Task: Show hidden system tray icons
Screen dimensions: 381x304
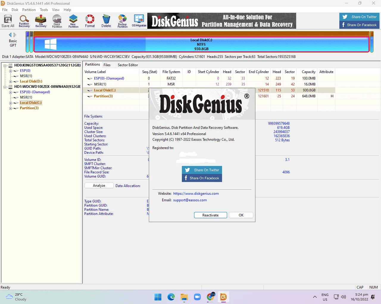Action: pos(315,297)
